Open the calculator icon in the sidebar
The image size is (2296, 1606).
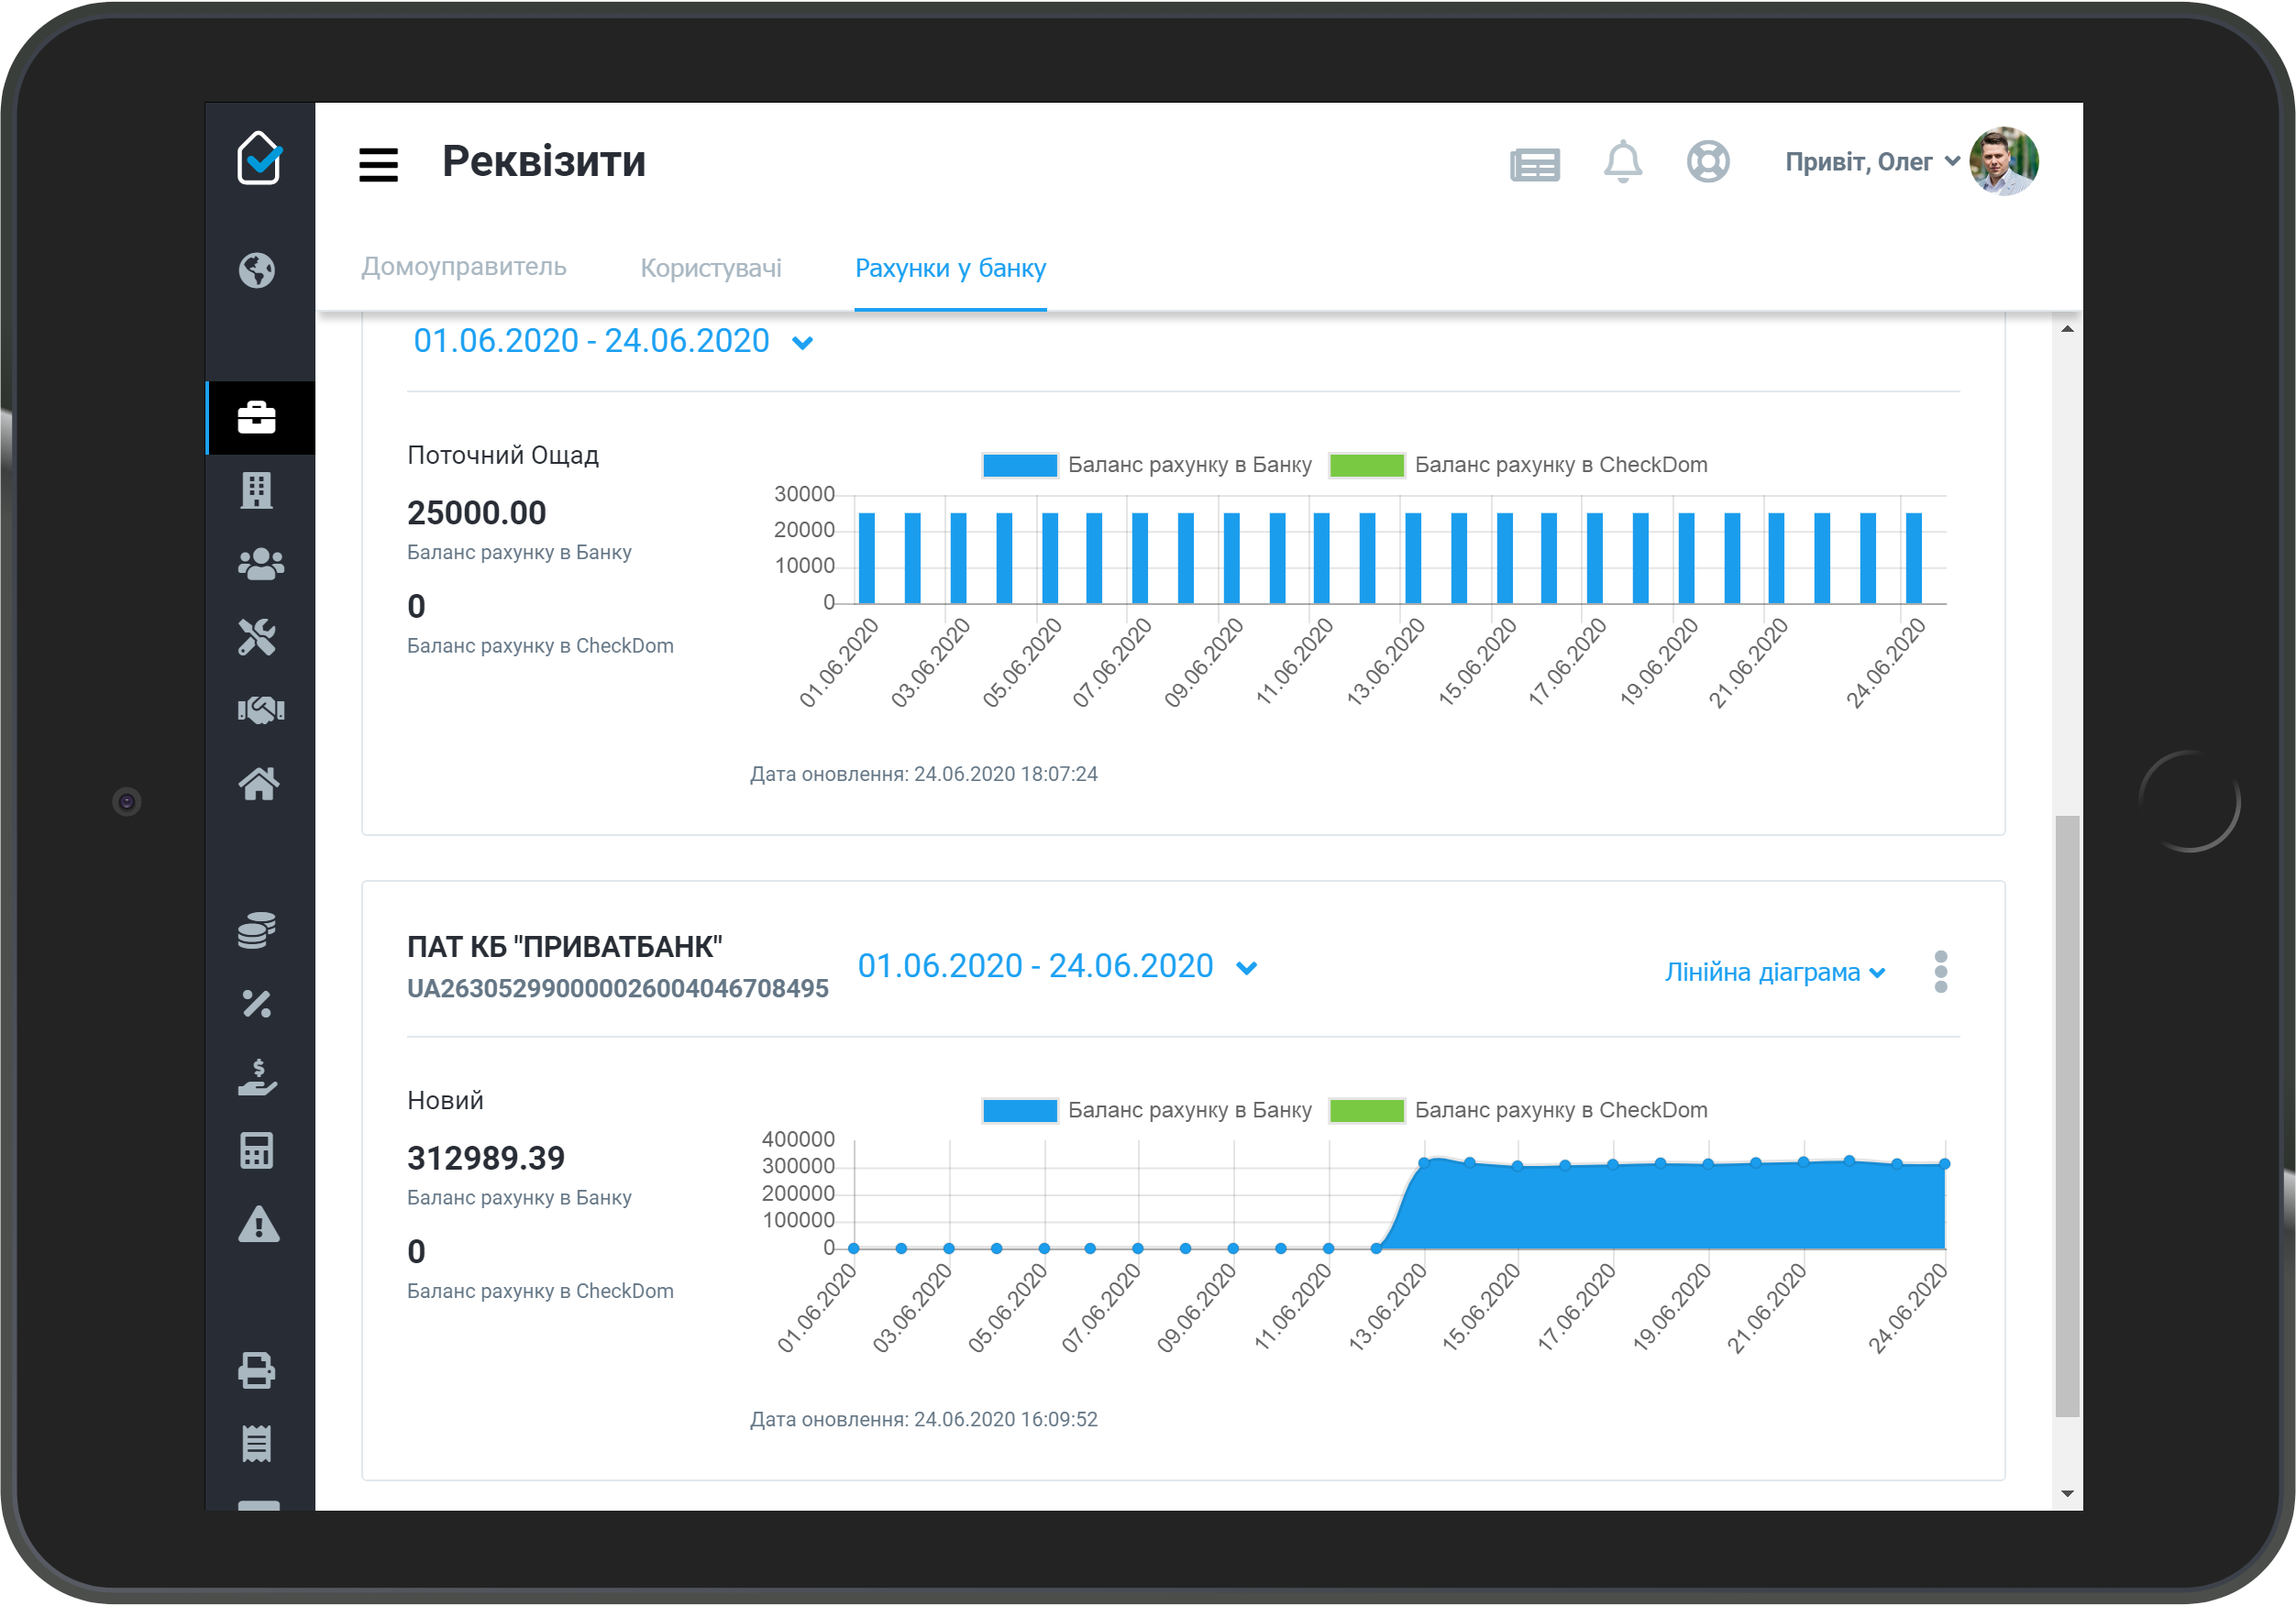pyautogui.click(x=257, y=1150)
